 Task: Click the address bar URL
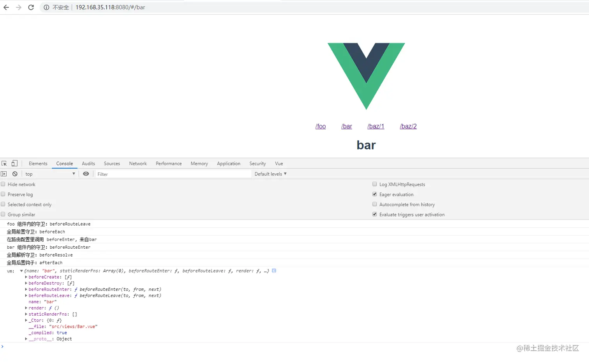click(x=110, y=7)
